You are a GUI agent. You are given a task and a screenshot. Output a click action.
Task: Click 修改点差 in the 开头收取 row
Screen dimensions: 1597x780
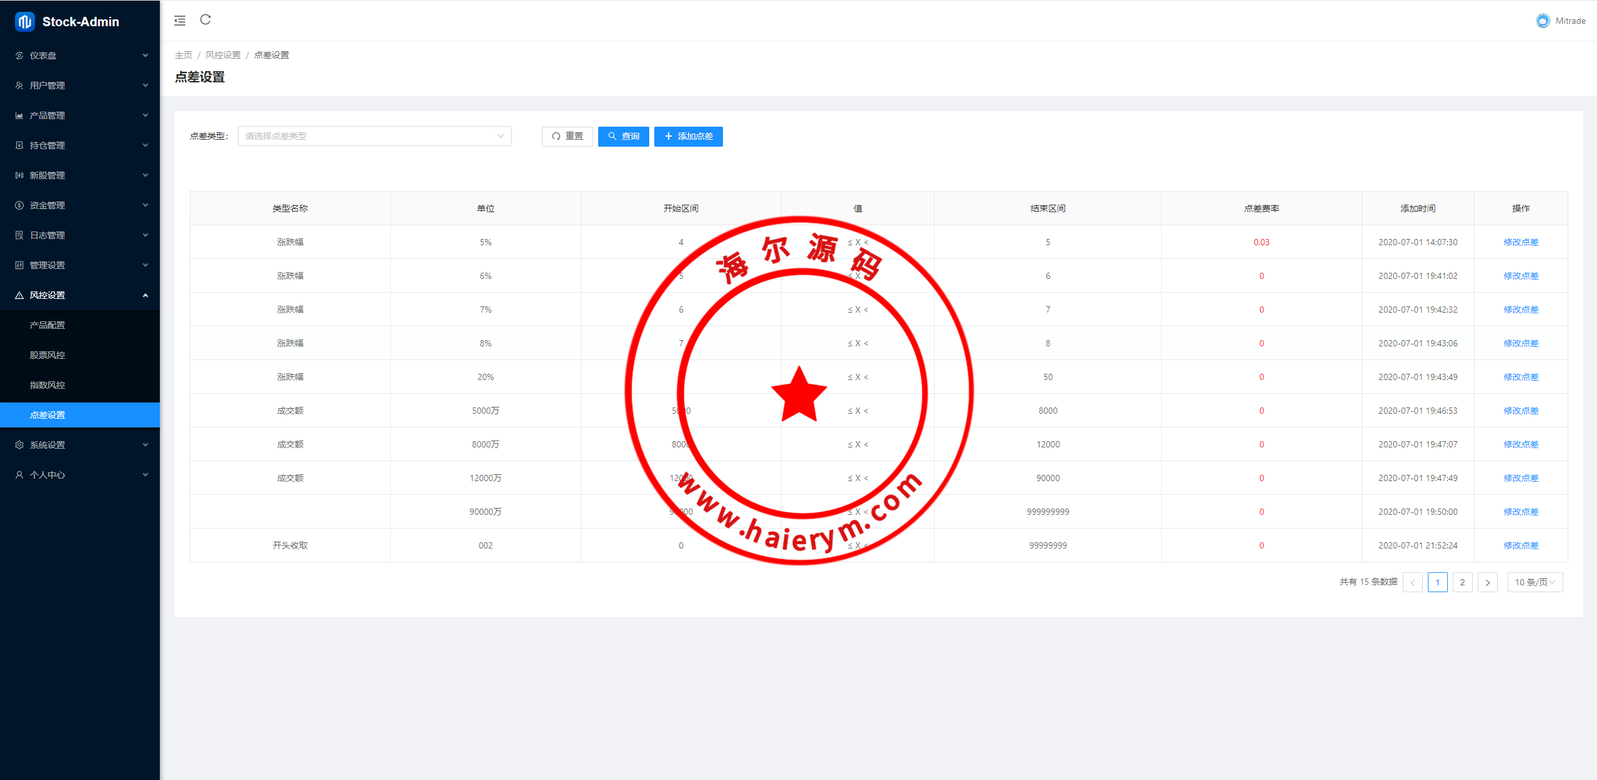1520,545
